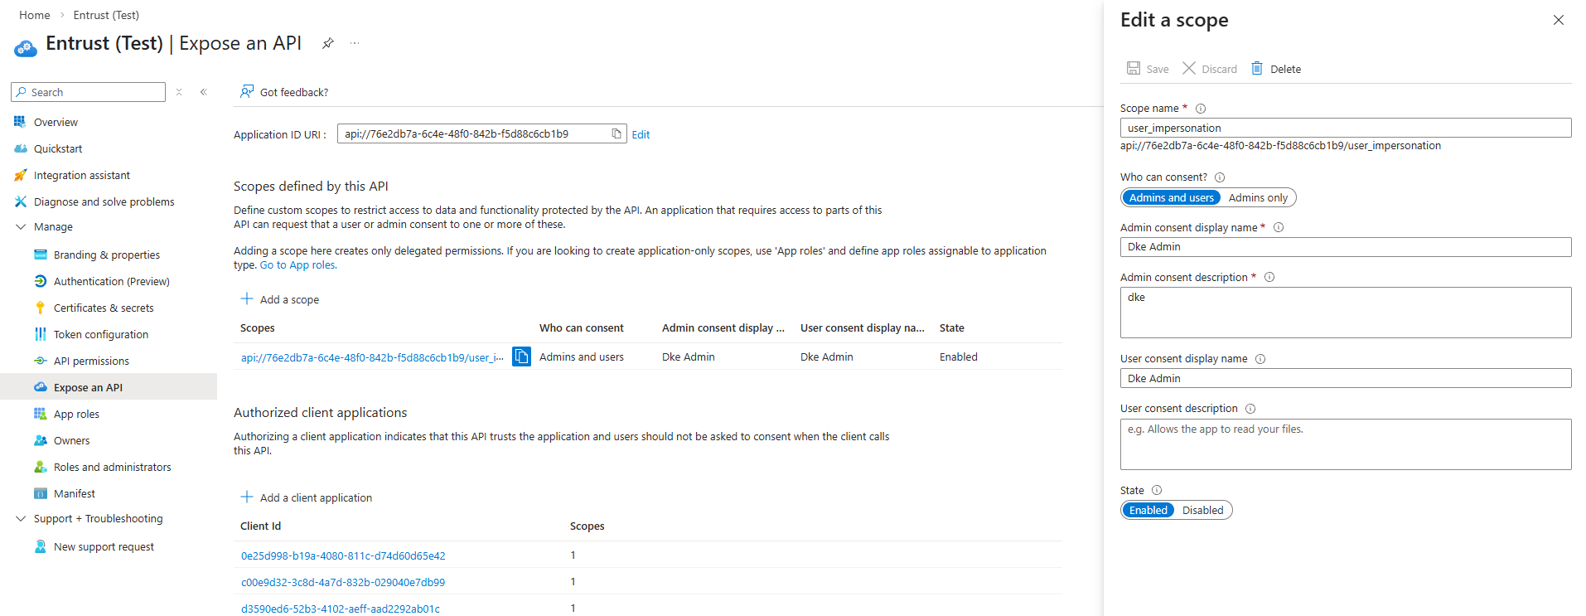Open Certificates & secrets page
Screen dimensions: 1586x616
104,308
